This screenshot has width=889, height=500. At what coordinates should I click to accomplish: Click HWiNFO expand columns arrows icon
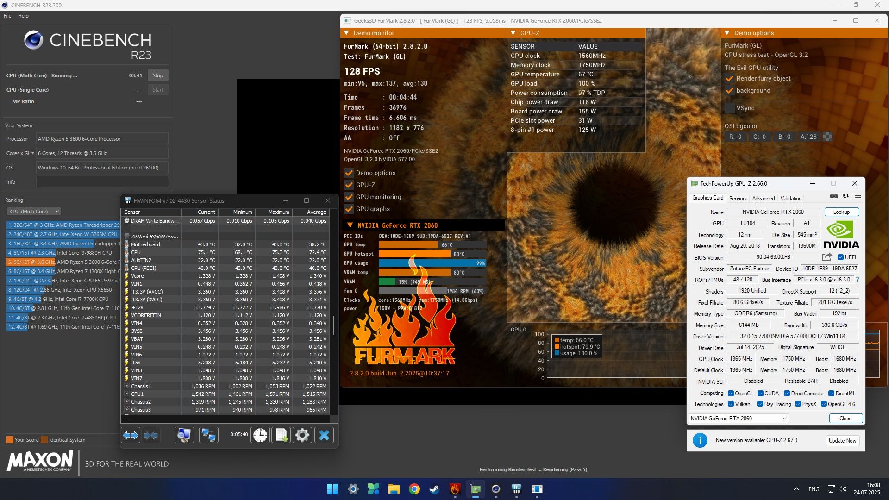(131, 435)
